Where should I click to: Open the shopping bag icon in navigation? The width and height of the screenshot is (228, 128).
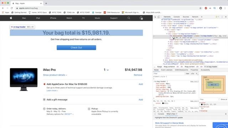click(141, 18)
